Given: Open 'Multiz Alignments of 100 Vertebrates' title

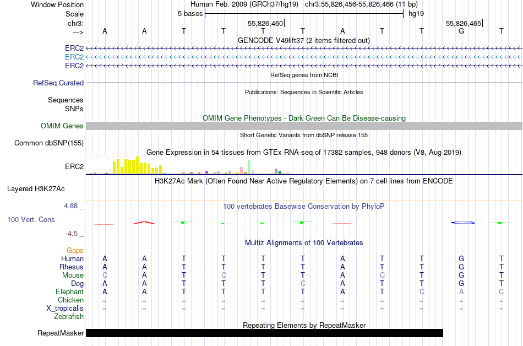Looking at the screenshot, I should (304, 243).
